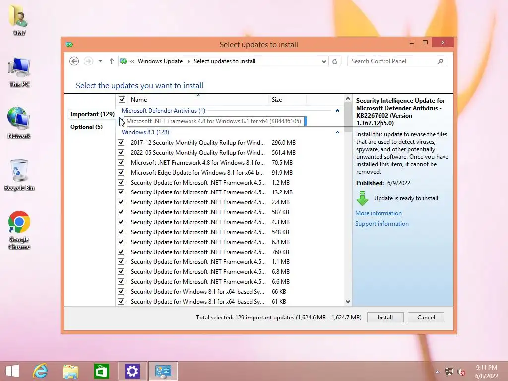This screenshot has height=381, width=508.
Task: Open the More information link
Action: 379,213
